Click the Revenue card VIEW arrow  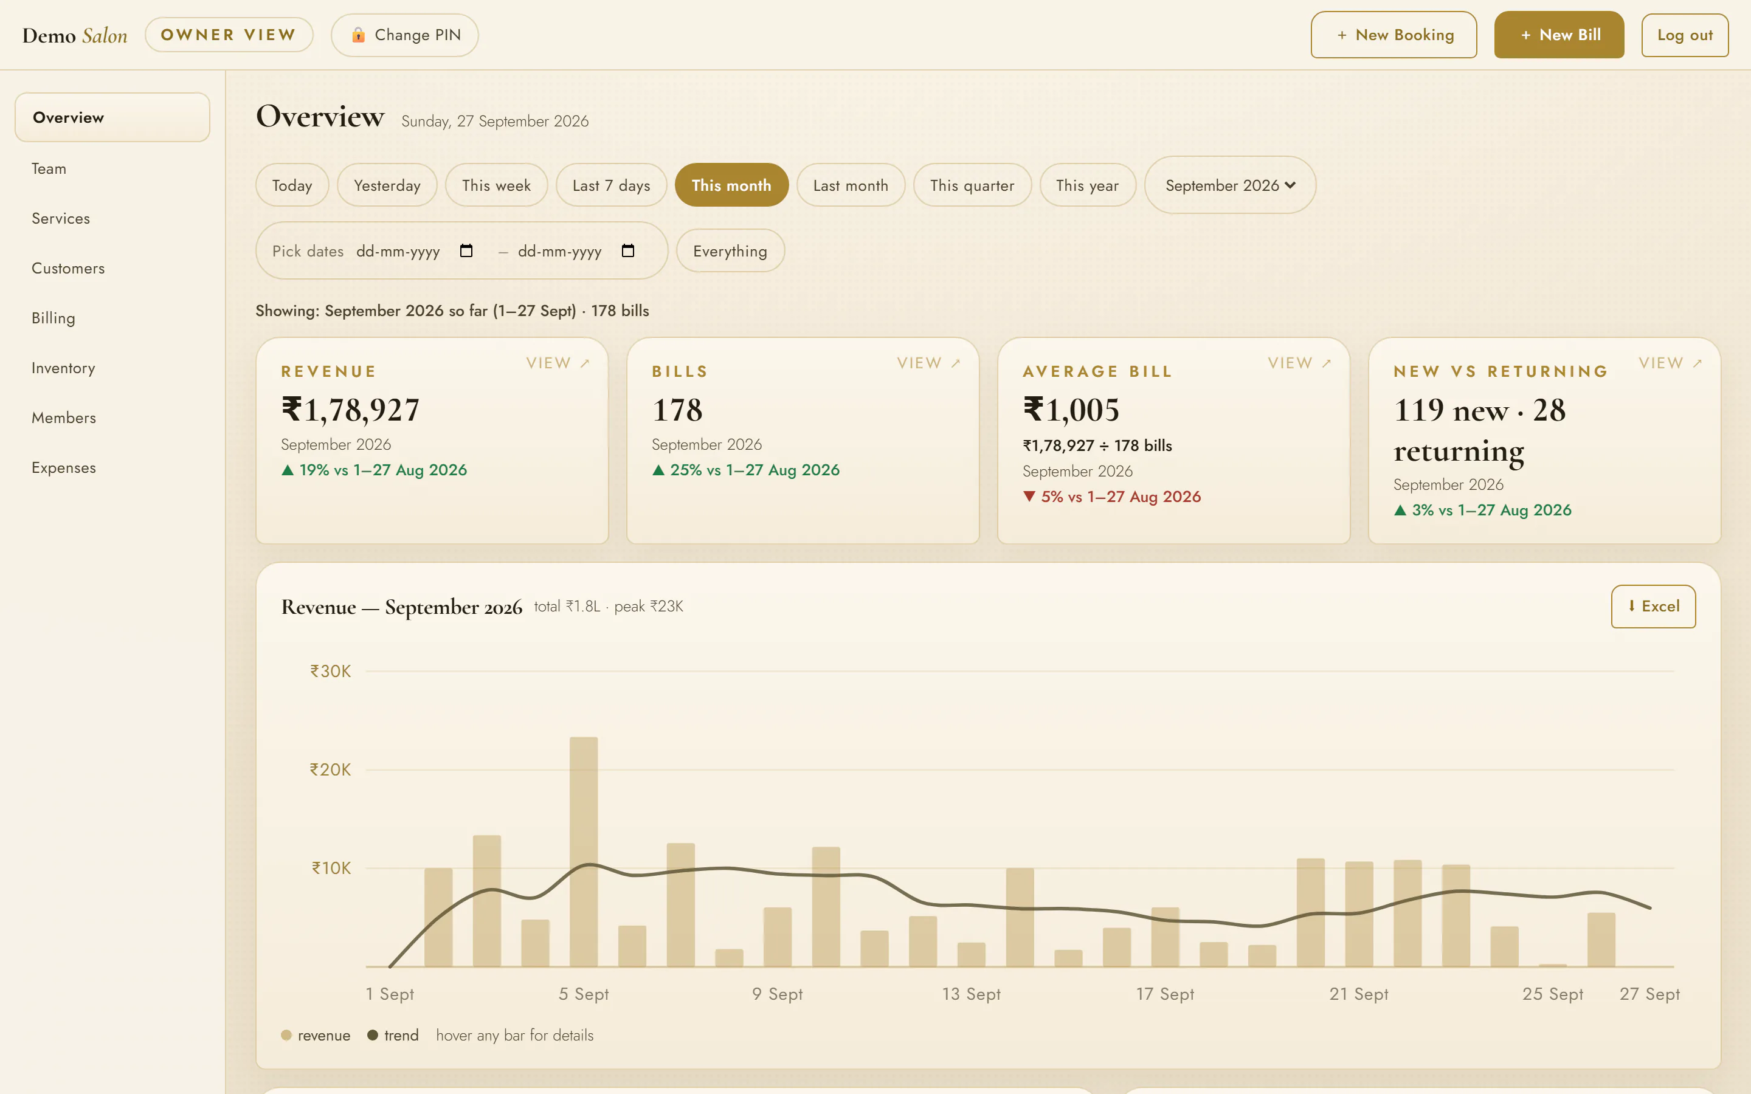click(x=585, y=363)
